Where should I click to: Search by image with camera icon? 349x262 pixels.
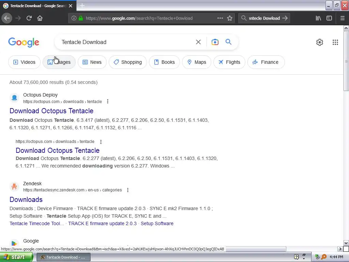click(x=215, y=42)
